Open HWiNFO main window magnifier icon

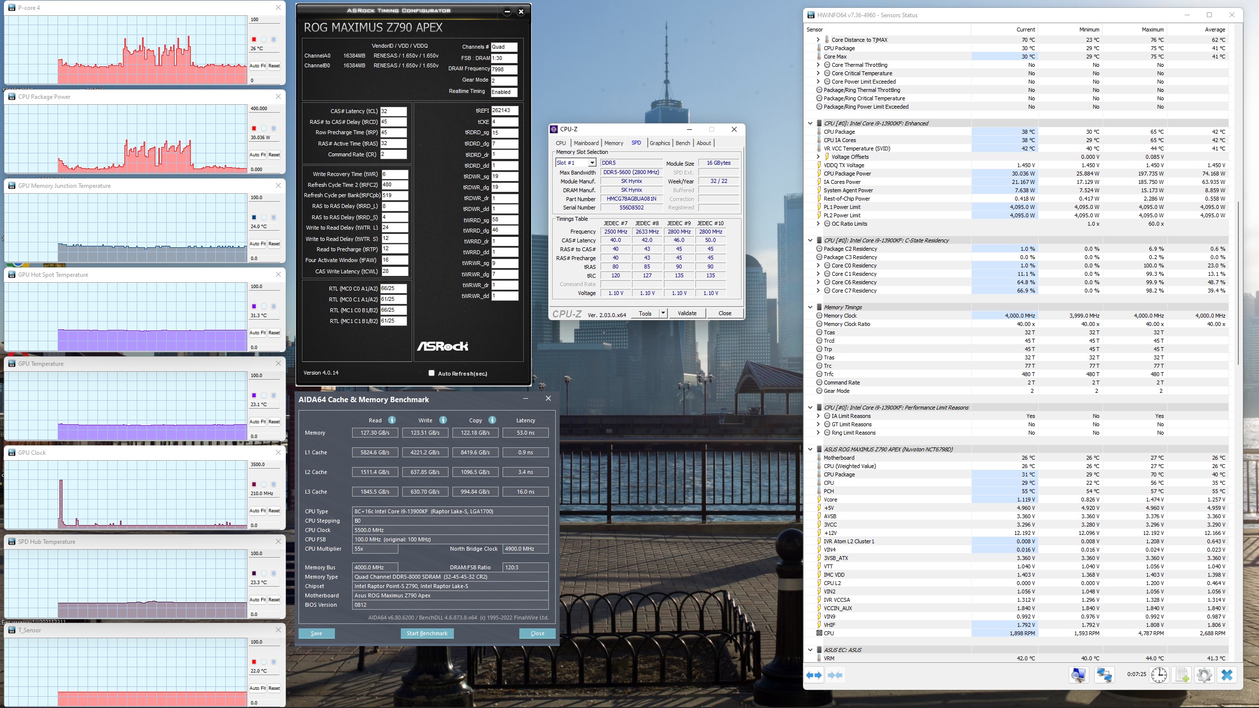pos(1079,675)
